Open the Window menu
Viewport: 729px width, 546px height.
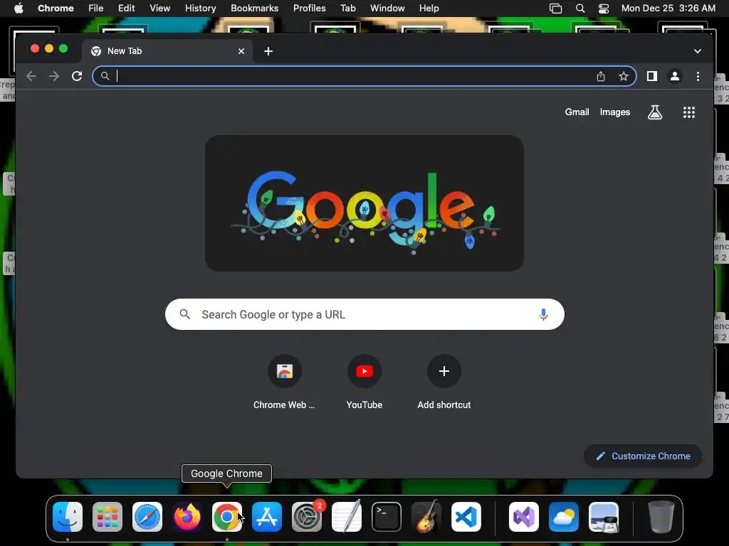(387, 9)
